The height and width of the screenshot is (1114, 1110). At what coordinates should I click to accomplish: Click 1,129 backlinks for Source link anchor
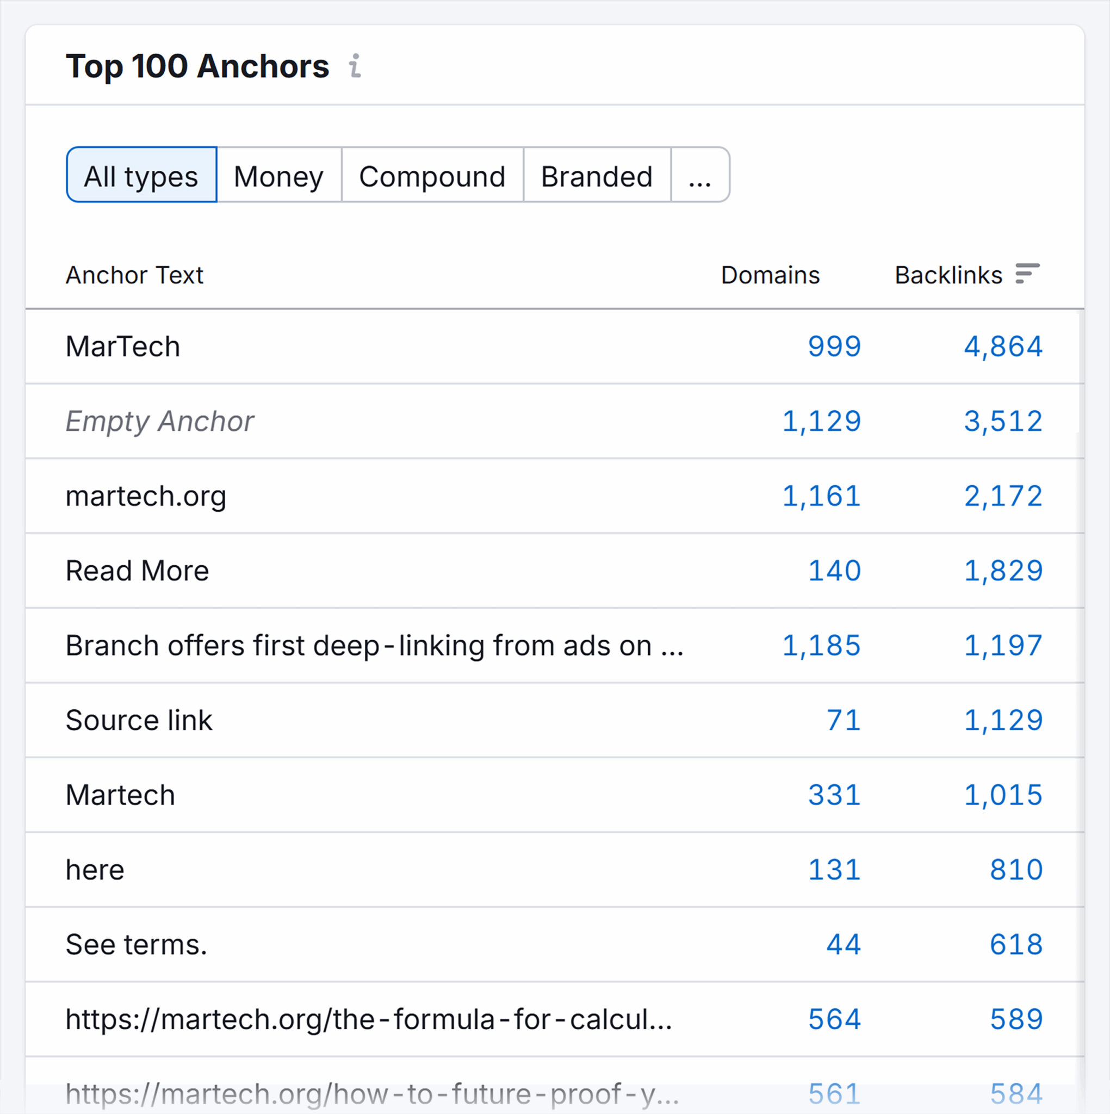click(x=1003, y=720)
